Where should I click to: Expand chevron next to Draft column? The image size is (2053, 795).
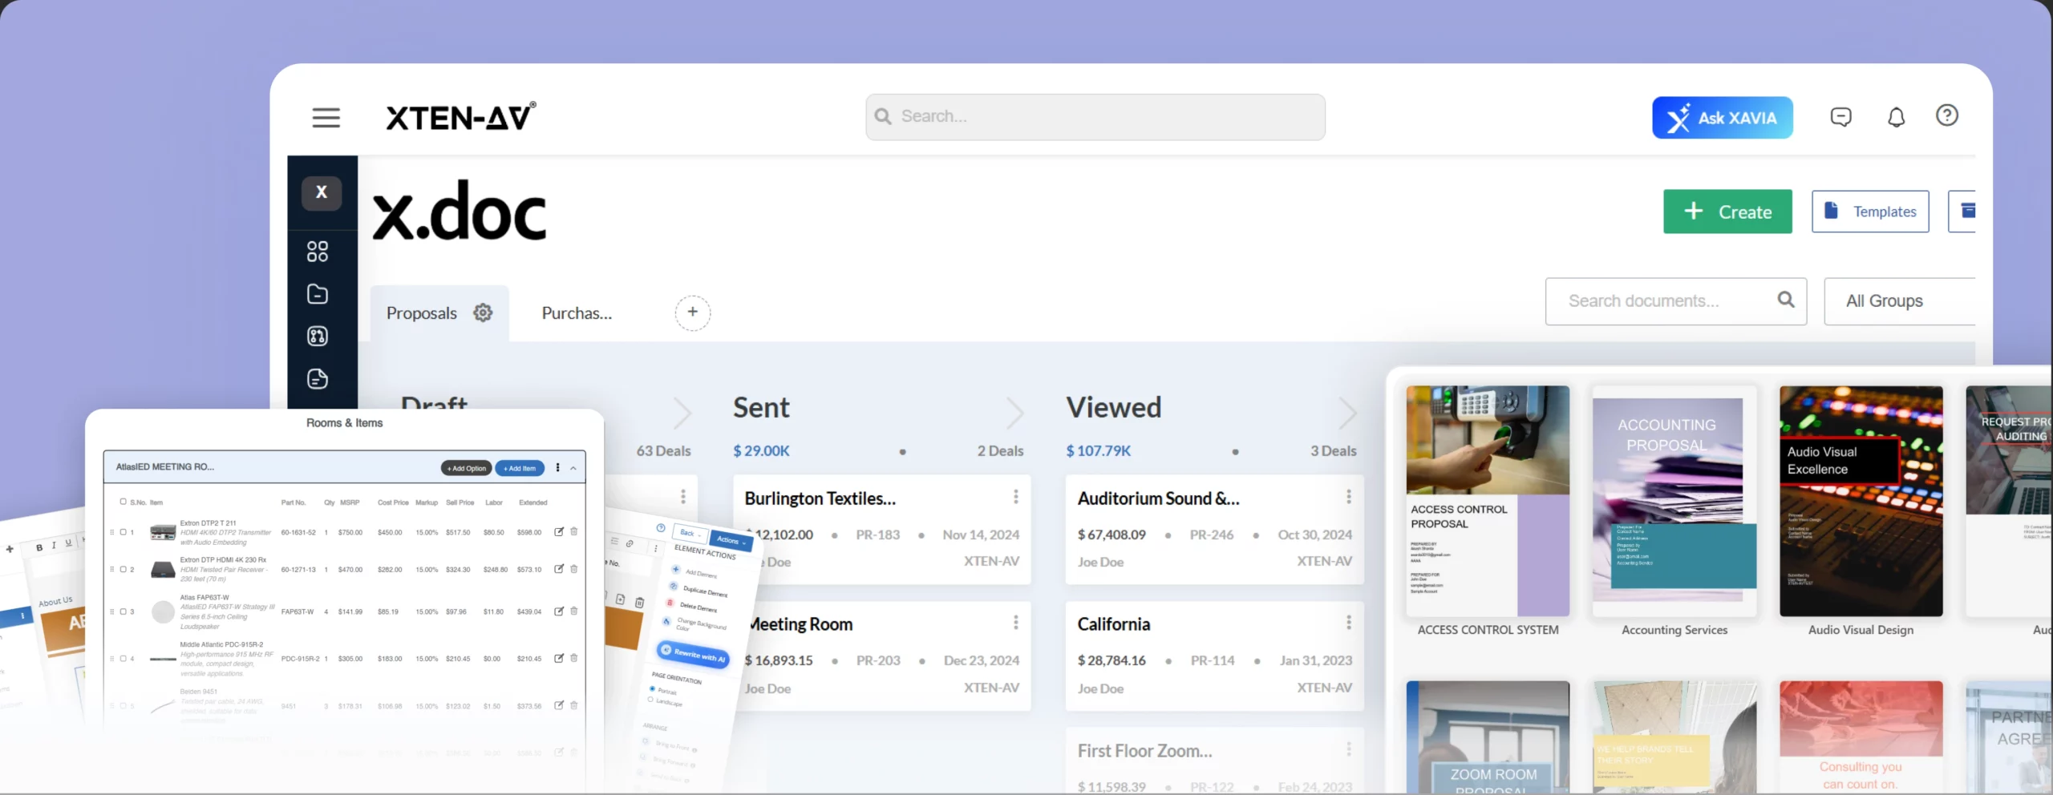(x=682, y=413)
